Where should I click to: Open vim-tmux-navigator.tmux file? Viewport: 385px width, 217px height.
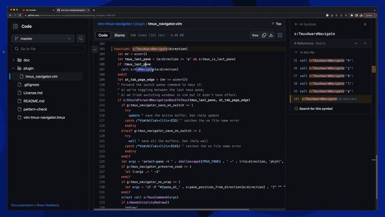click(x=44, y=118)
